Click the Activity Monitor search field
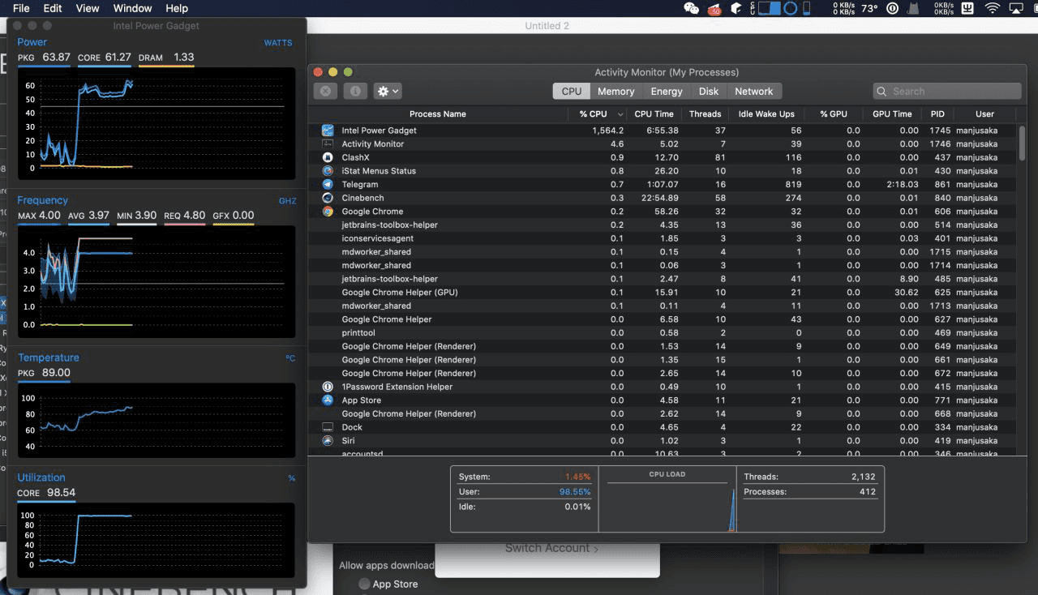The image size is (1038, 595). pyautogui.click(x=947, y=92)
